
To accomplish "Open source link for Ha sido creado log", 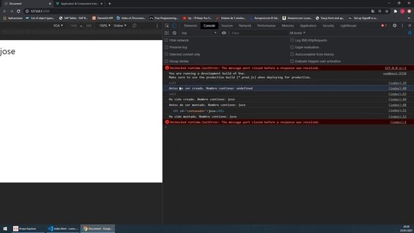I will point(397,99).
